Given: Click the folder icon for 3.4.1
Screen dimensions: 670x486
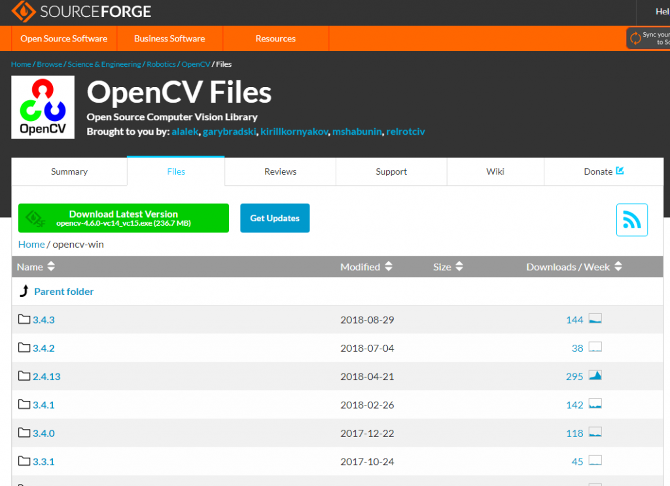Looking at the screenshot, I should (24, 404).
